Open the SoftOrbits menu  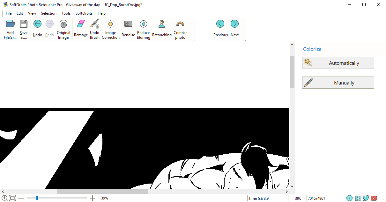84,13
